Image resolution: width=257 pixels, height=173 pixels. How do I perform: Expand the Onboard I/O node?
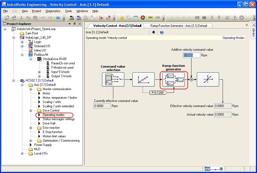pos(22,46)
